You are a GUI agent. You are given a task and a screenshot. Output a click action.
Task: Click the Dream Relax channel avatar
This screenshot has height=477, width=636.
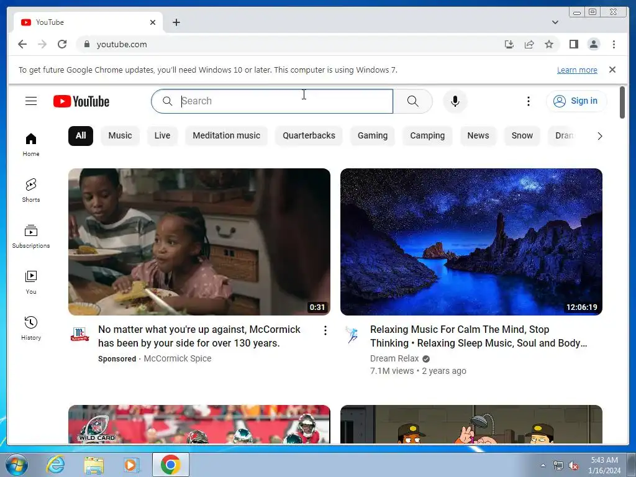click(x=352, y=334)
